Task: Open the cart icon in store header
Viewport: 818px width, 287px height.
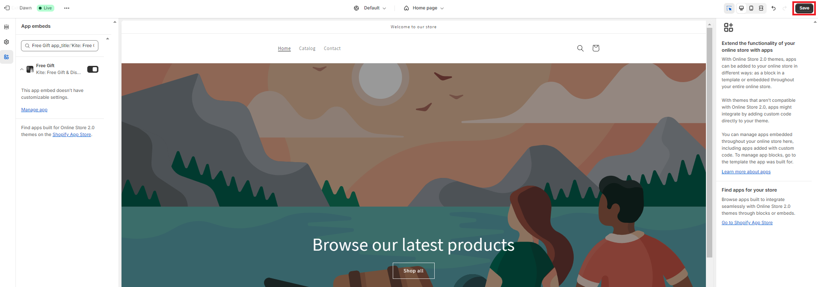Action: point(596,48)
